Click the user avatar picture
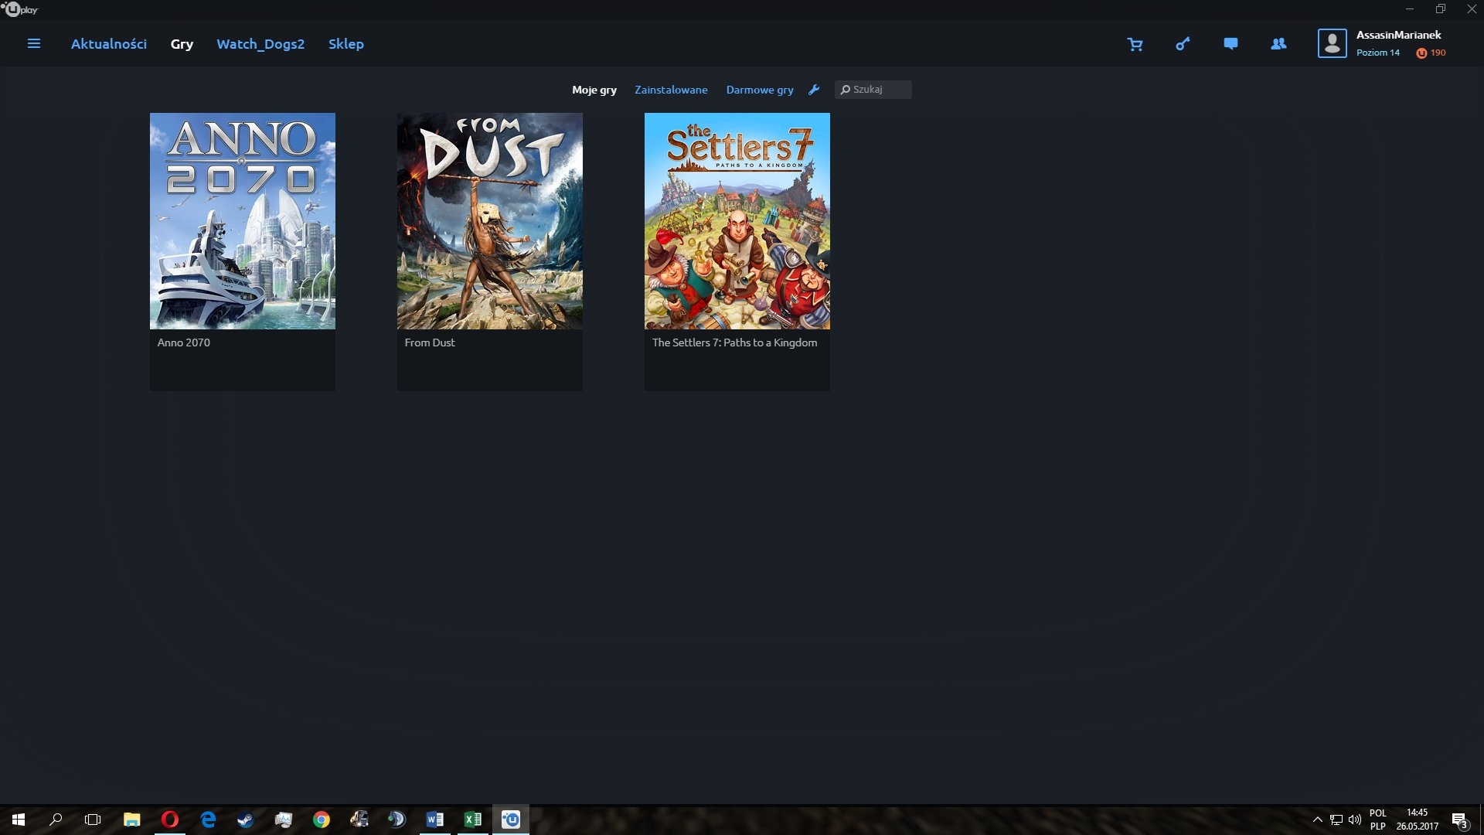 [1332, 43]
